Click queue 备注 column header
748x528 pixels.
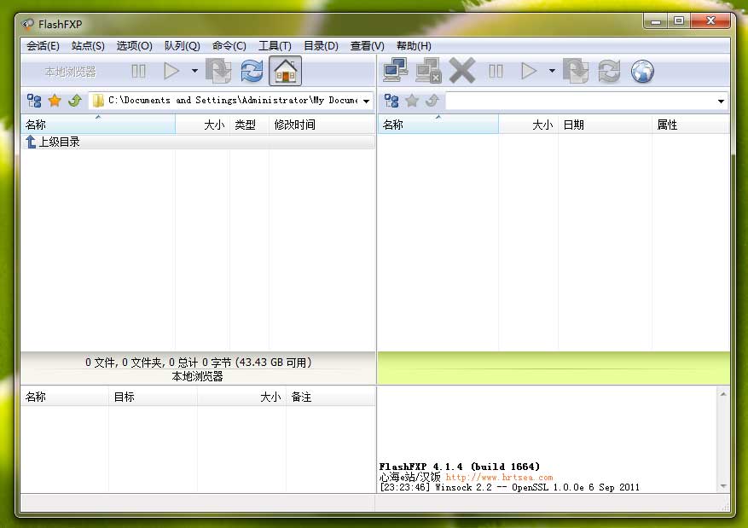[x=331, y=397]
